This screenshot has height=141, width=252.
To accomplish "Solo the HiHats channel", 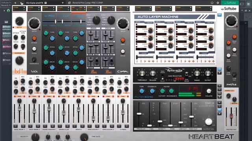I will 75,126.
